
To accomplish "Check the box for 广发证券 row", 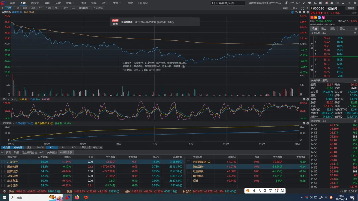I will pyautogui.click(x=3, y=162).
